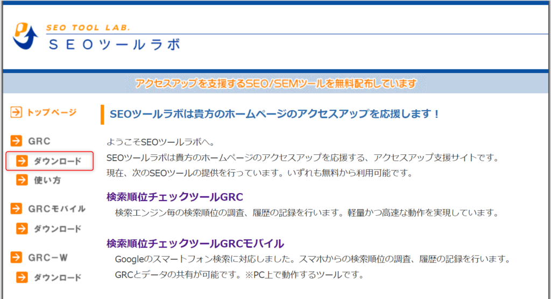Click the heading SEOツールラボは貴方のホームページ
This screenshot has width=551, height=299.
(x=274, y=114)
